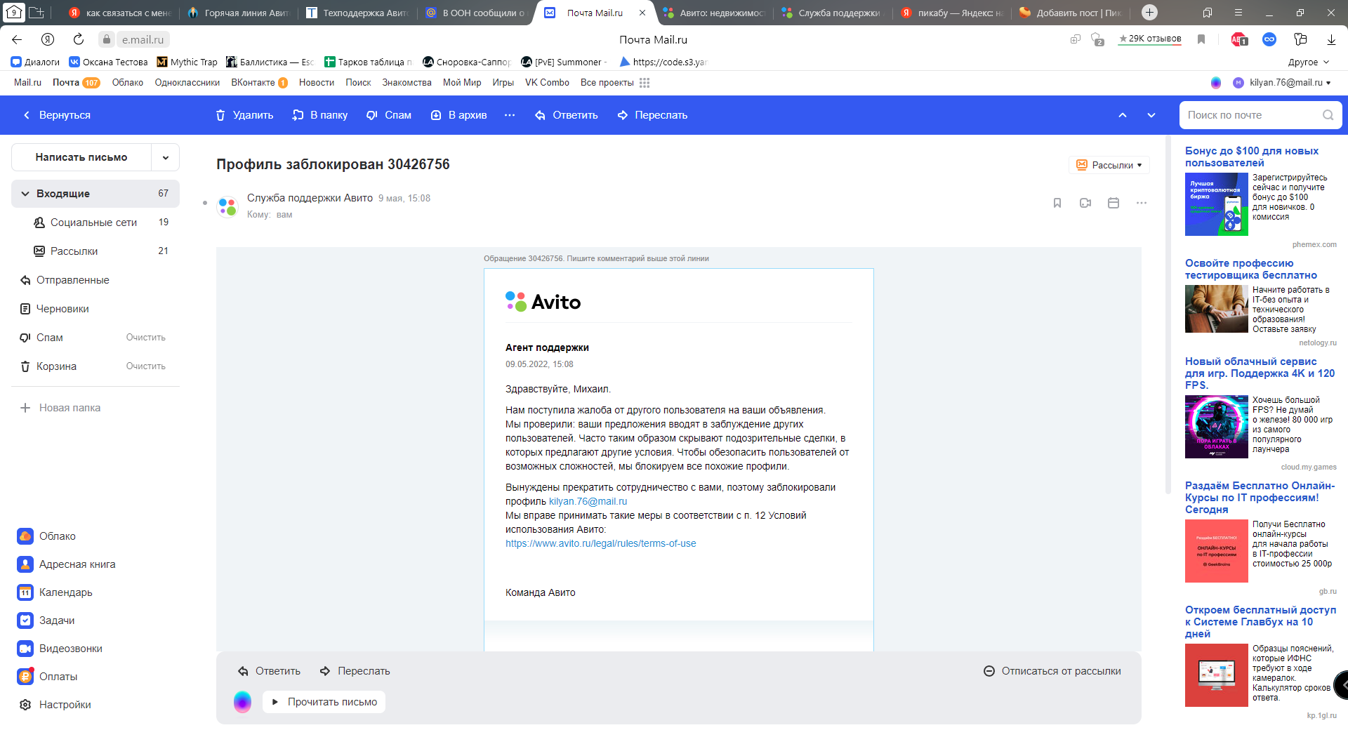Click the search magnifier icon in mail search
The height and width of the screenshot is (730, 1348).
point(1328,115)
